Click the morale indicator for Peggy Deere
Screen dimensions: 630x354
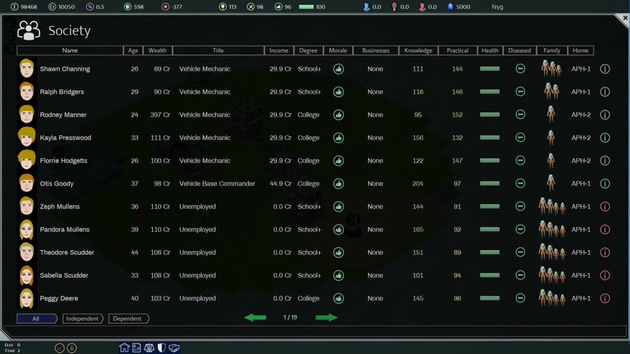pyautogui.click(x=338, y=298)
